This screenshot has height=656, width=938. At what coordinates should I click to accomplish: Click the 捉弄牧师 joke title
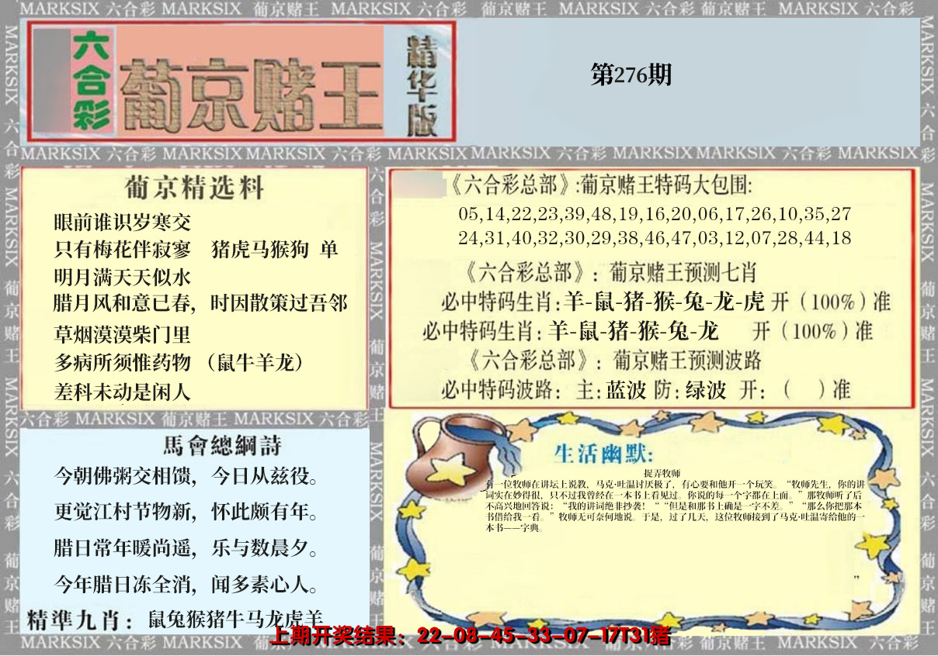(662, 473)
